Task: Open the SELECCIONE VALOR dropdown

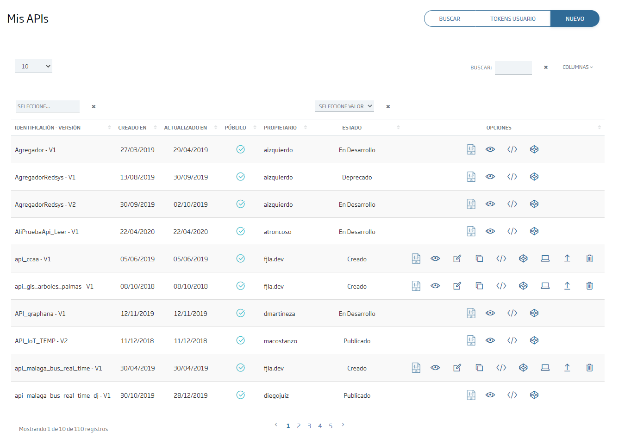Action: click(344, 106)
